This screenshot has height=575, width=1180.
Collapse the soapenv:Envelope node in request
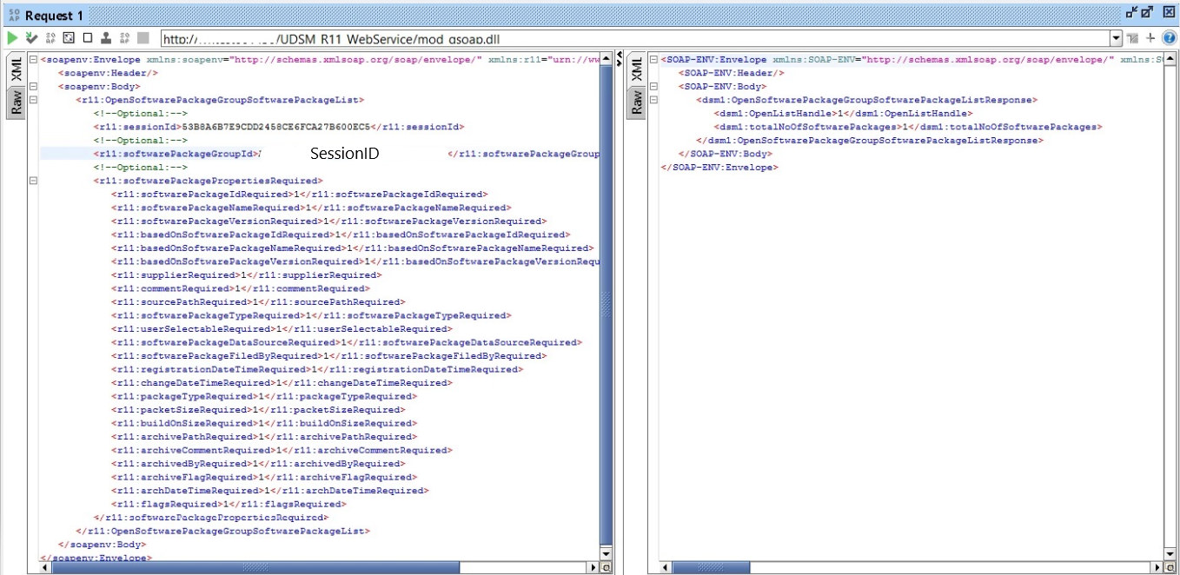coord(33,60)
